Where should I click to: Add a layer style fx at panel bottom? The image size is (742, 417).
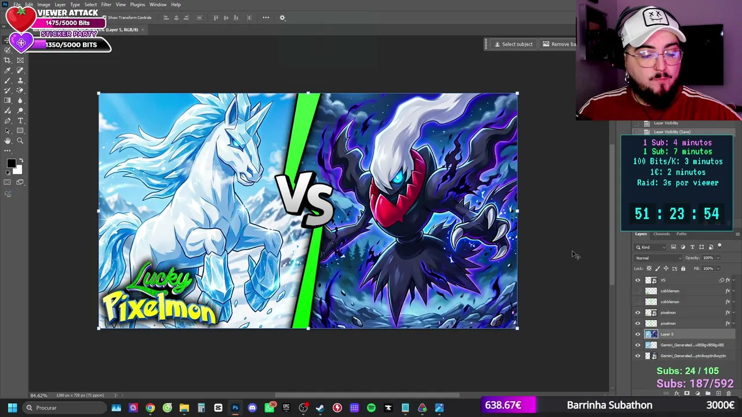676,394
